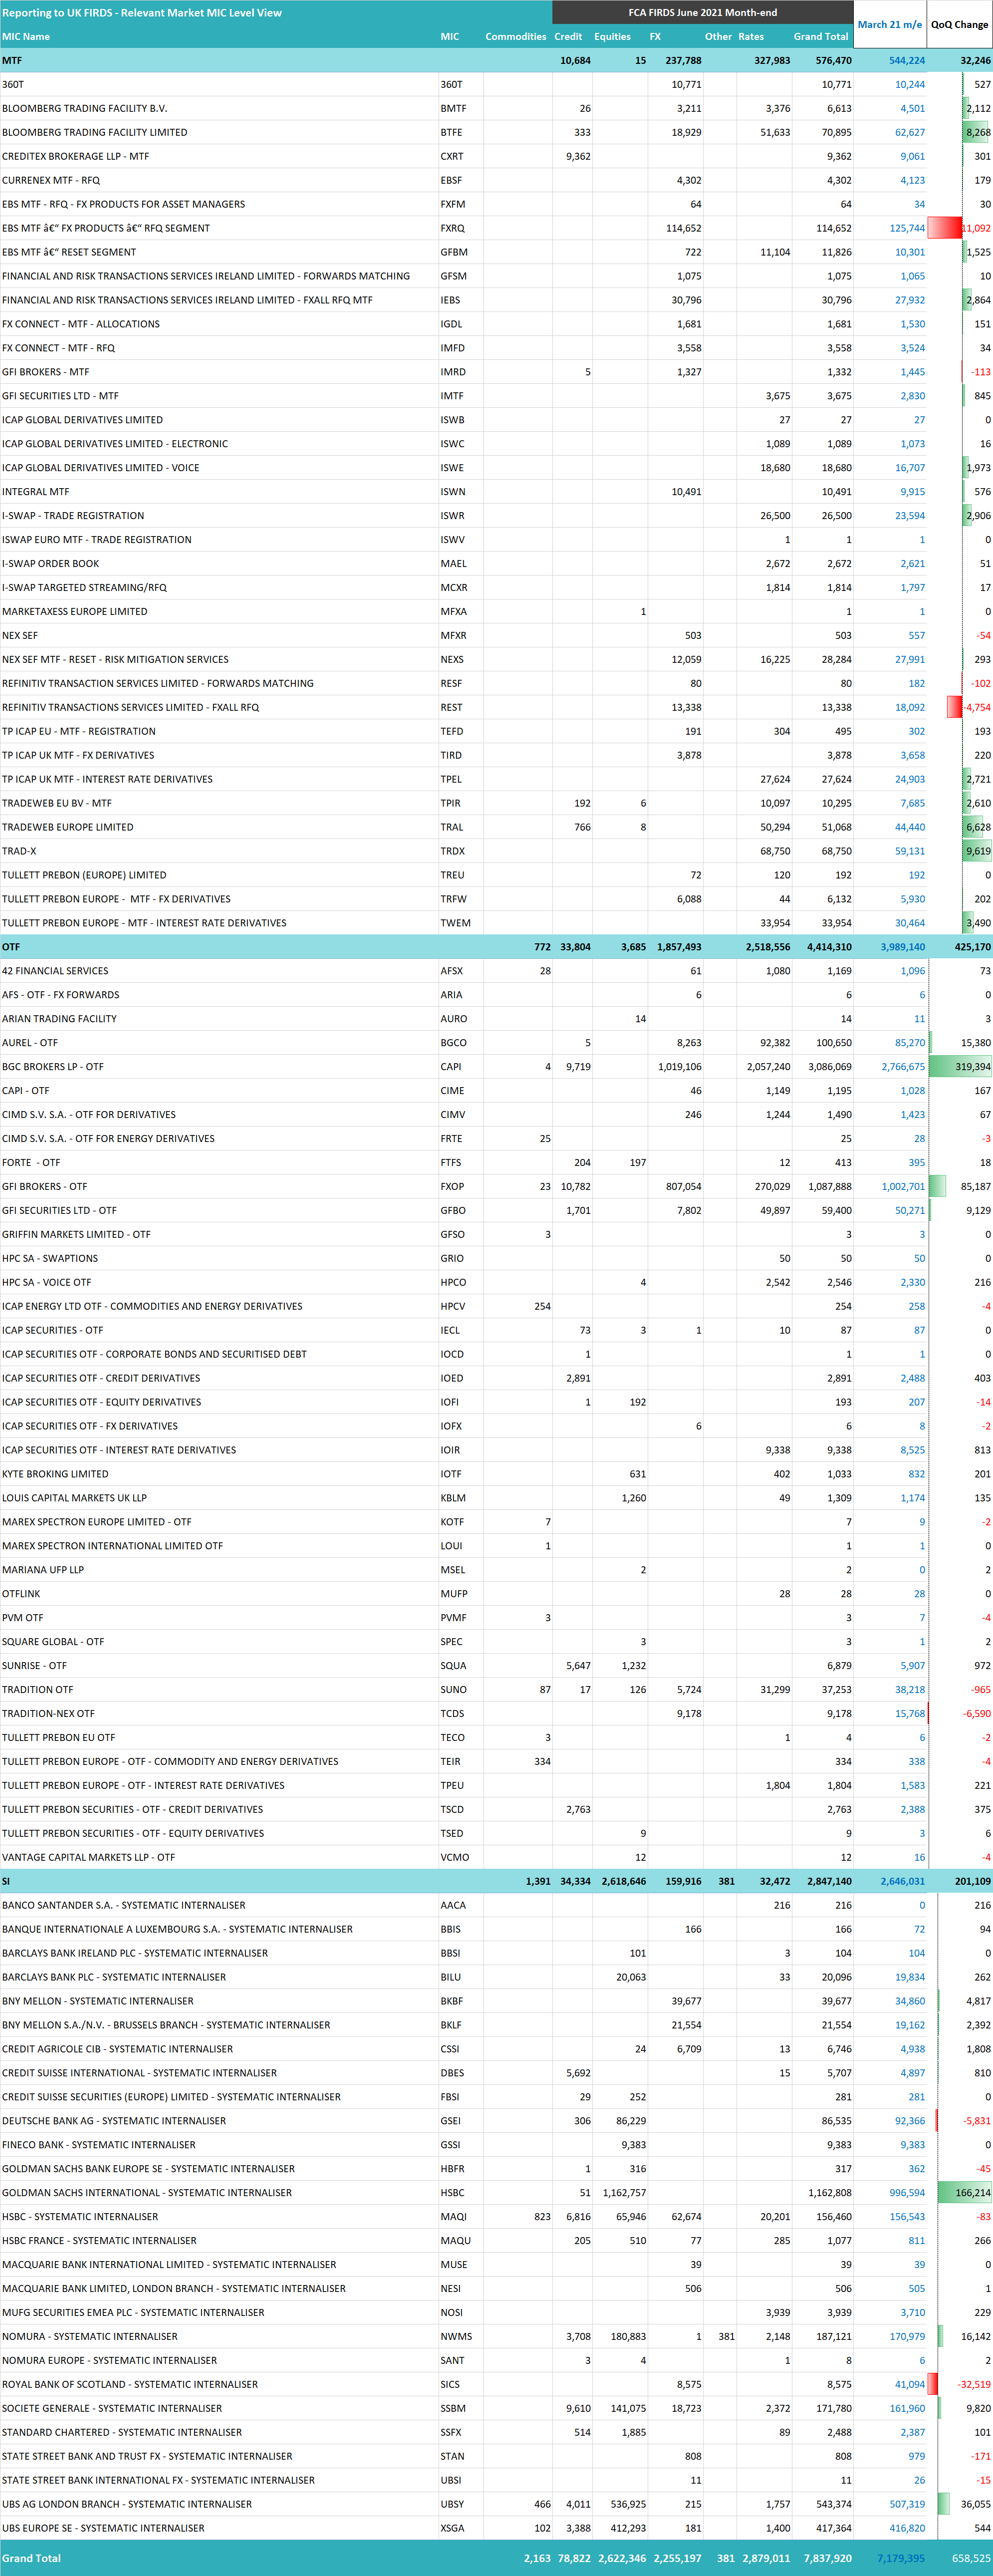
Task: Click 'GRIFFIN MARKETS LIMITED - OTF' row name
Action: (76, 1235)
